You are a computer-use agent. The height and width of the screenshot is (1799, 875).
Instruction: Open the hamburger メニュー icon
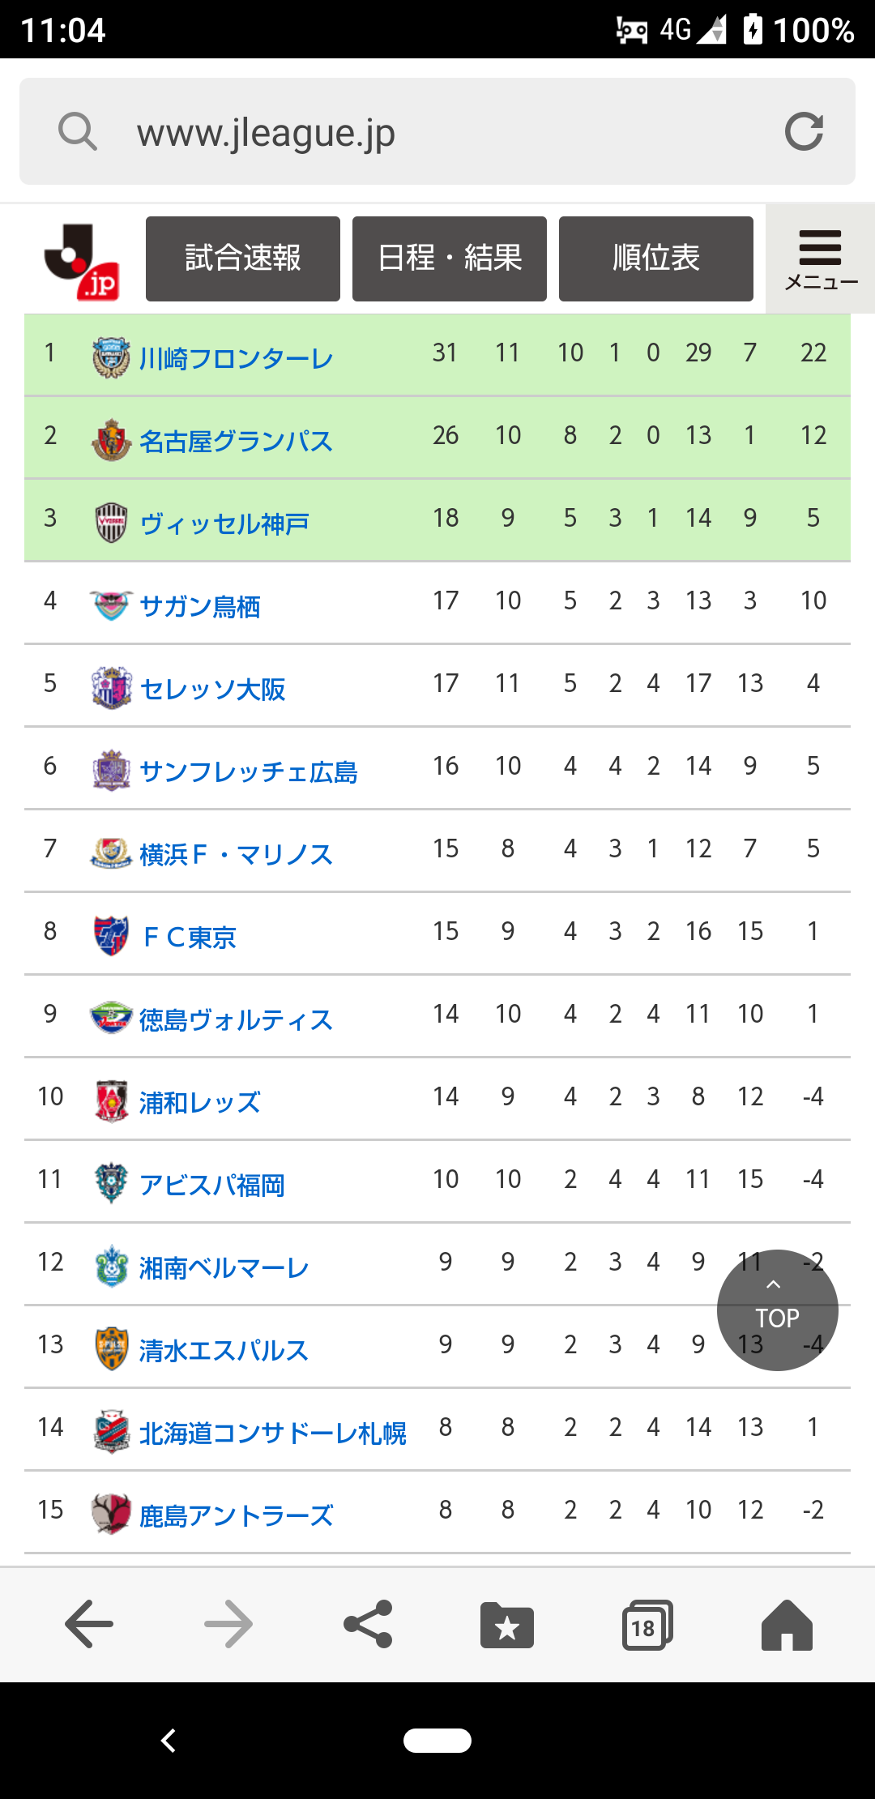tap(820, 259)
